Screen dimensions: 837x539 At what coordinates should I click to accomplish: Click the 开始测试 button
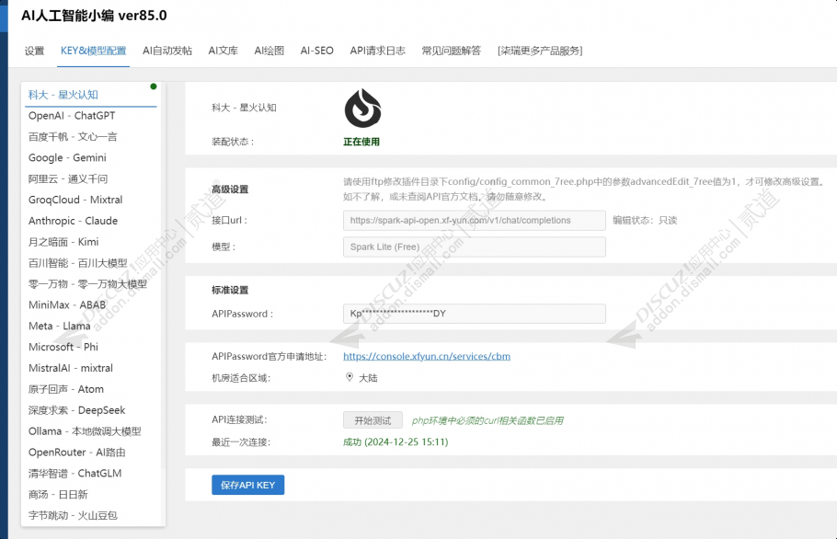pos(373,420)
